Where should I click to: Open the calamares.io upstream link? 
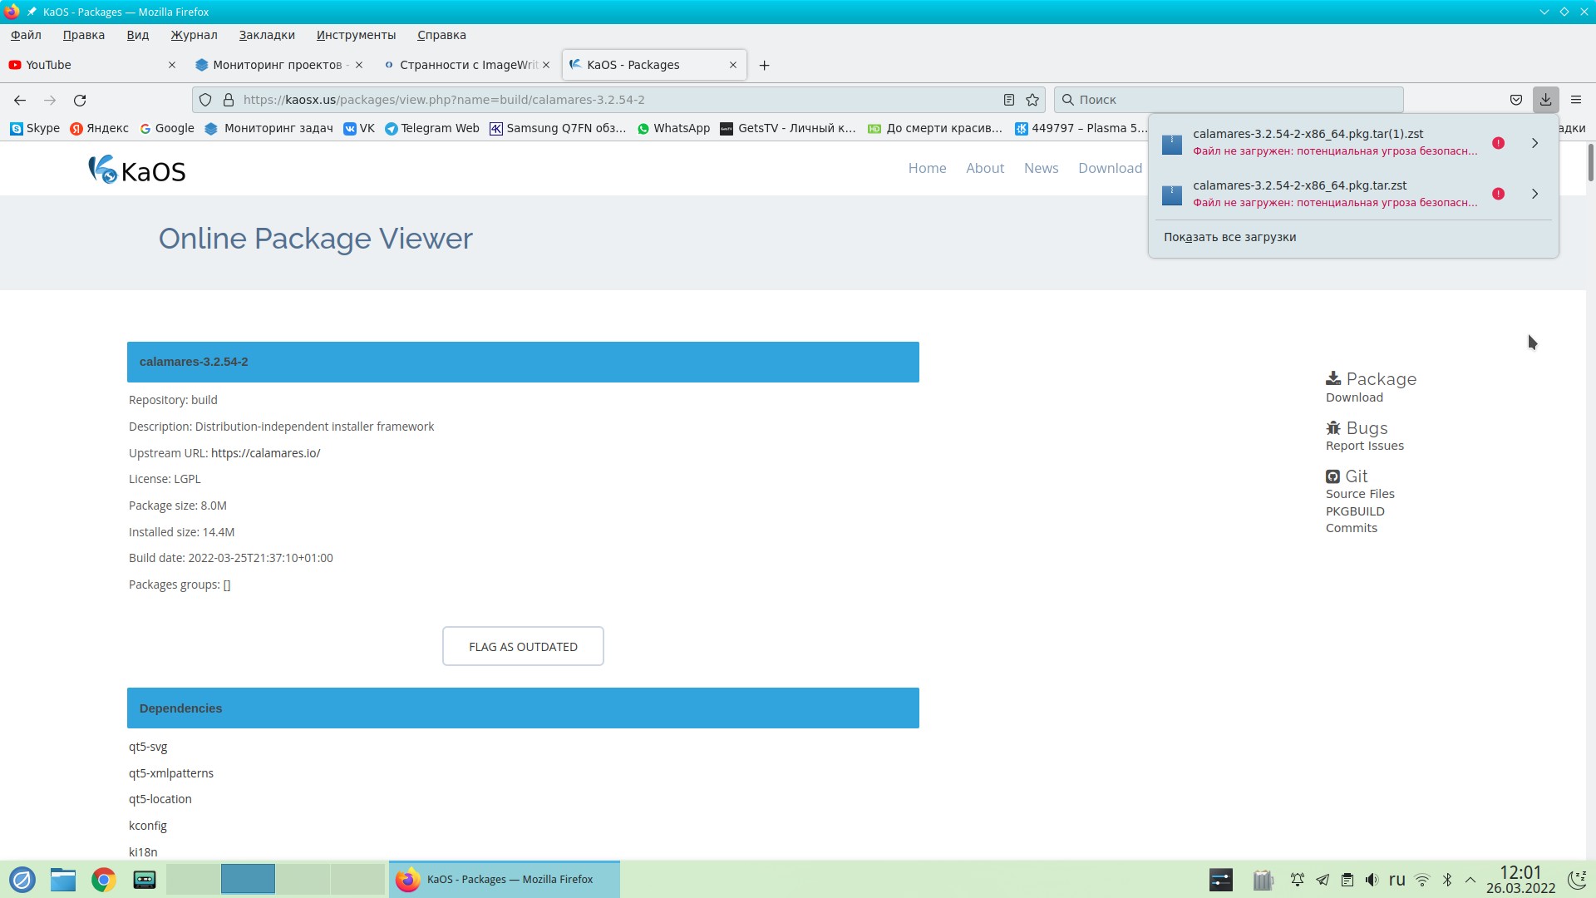(x=265, y=453)
